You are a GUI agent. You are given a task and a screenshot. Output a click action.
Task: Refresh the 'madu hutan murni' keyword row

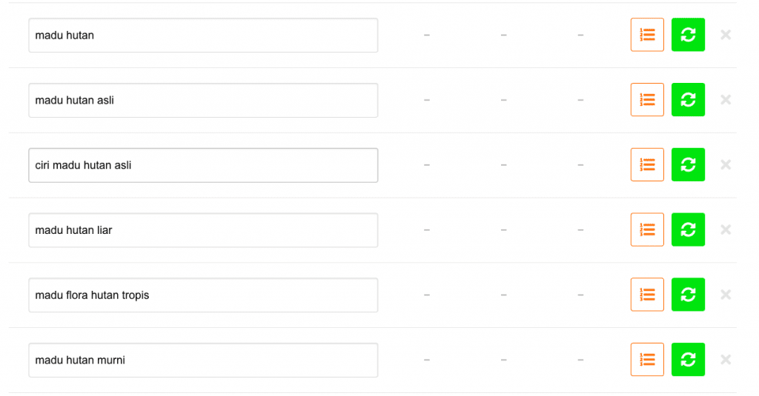point(688,360)
